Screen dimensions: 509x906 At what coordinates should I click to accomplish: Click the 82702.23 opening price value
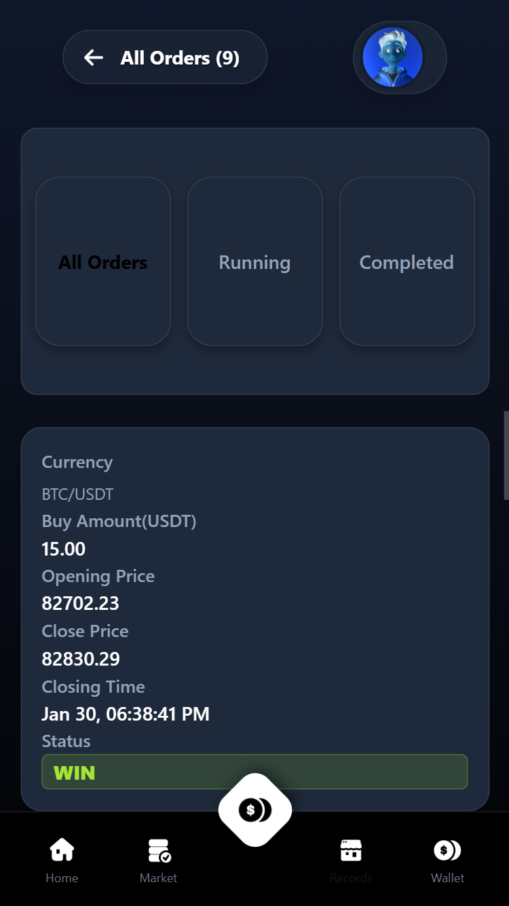pos(80,603)
